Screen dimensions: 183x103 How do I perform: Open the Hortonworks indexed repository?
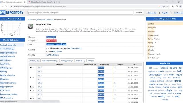(153, 35)
